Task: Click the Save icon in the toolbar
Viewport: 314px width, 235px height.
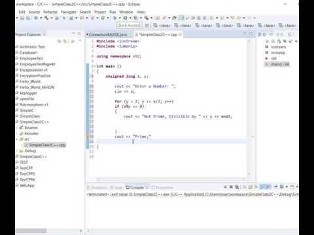Action: click(22, 18)
